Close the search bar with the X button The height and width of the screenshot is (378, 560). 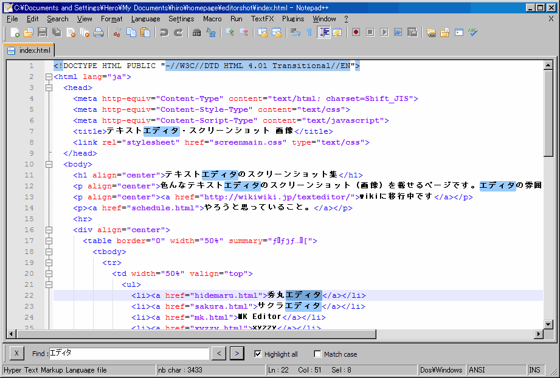click(x=17, y=354)
